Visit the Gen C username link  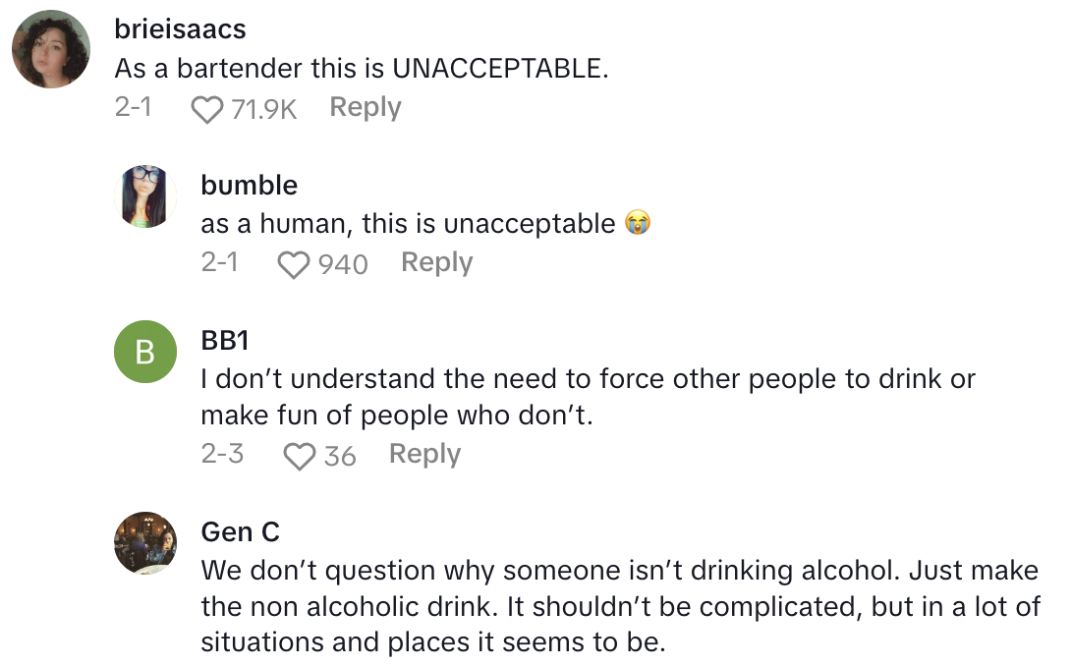(x=240, y=531)
